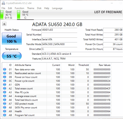The image size is (123, 119).
Task: Click the blue orb next to SSD protect mode
Action: (5, 104)
